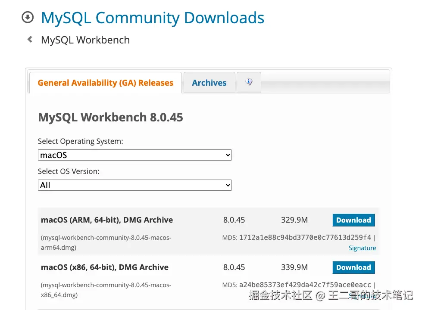The image size is (422, 310).
Task: Expand the Select Operating System dropdown
Action: point(134,155)
